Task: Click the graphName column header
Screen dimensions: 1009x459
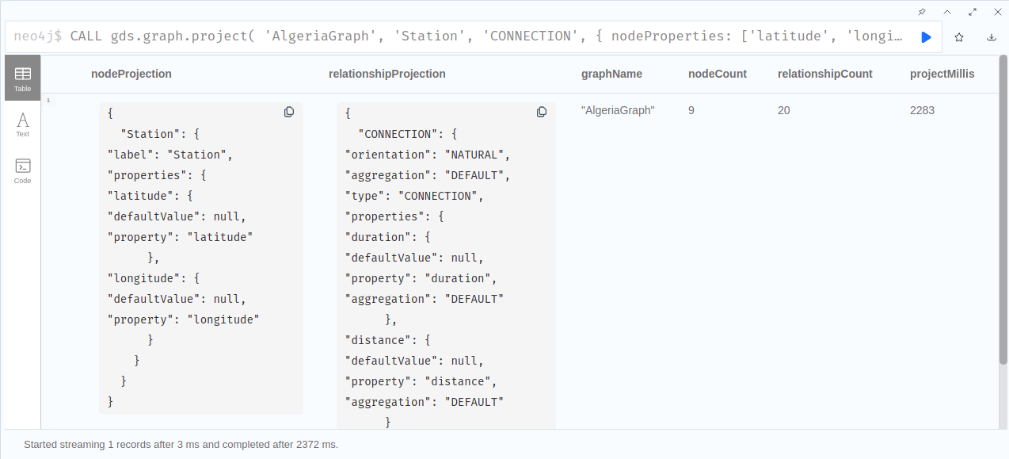Action: point(611,73)
